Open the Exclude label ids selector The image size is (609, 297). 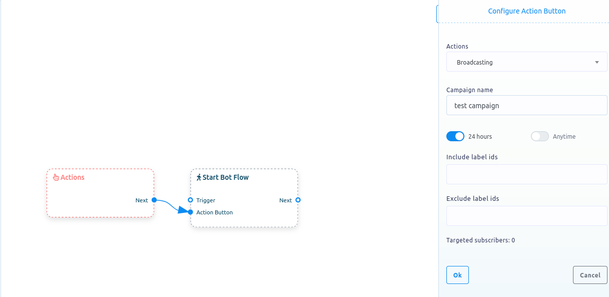point(526,216)
